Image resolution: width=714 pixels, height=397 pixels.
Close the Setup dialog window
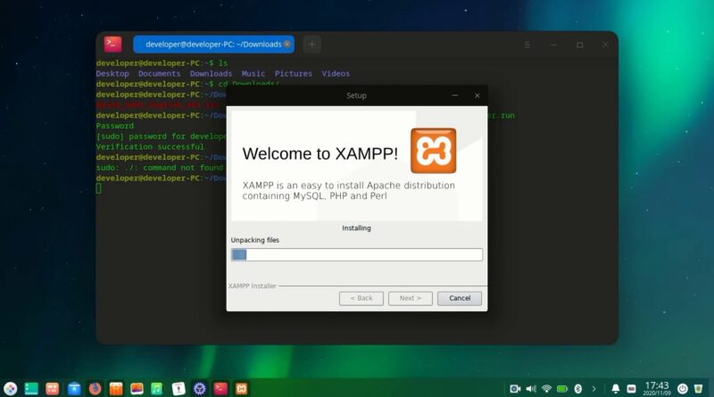click(x=477, y=95)
